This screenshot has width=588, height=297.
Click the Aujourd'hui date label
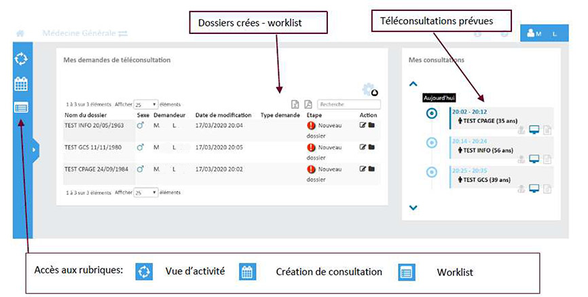click(x=439, y=98)
